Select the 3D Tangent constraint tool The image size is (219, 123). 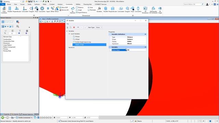[x=127, y=10]
